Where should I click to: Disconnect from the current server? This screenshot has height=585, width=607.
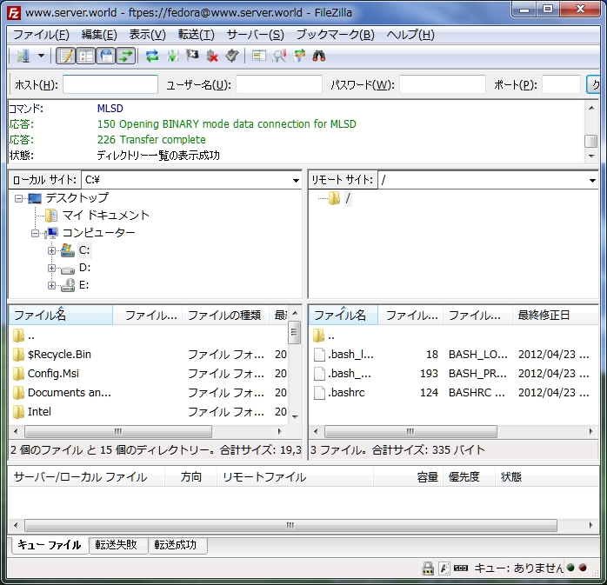click(212, 57)
